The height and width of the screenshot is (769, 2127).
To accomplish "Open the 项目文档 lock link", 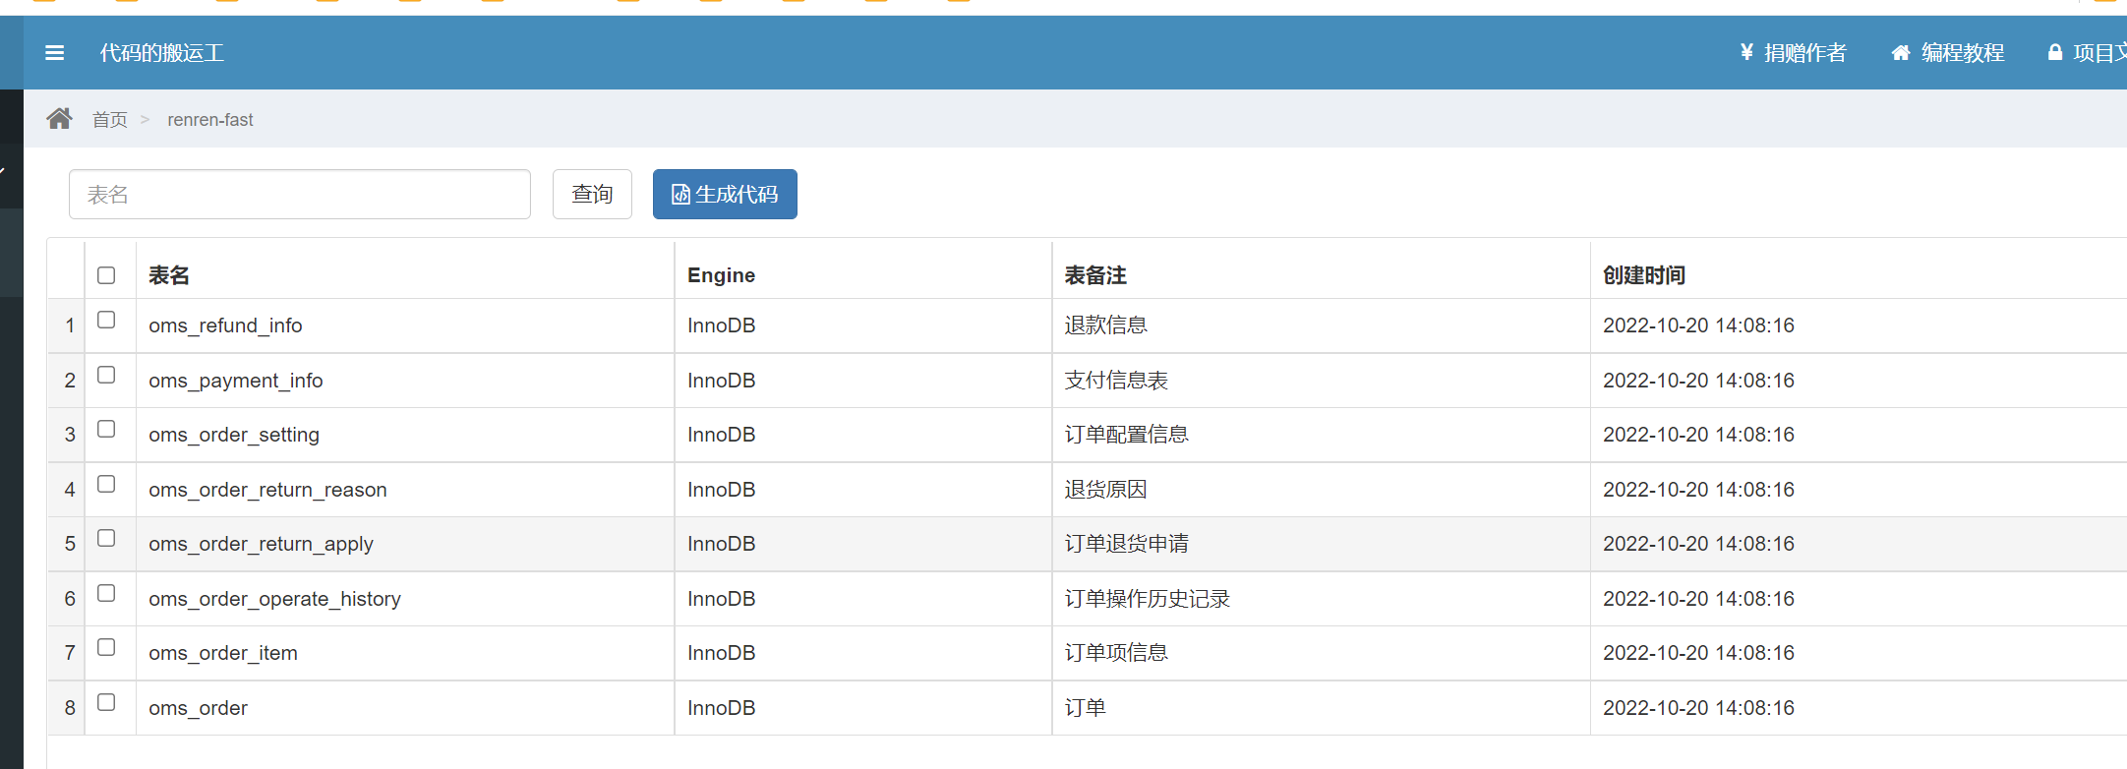I will coord(2087,53).
